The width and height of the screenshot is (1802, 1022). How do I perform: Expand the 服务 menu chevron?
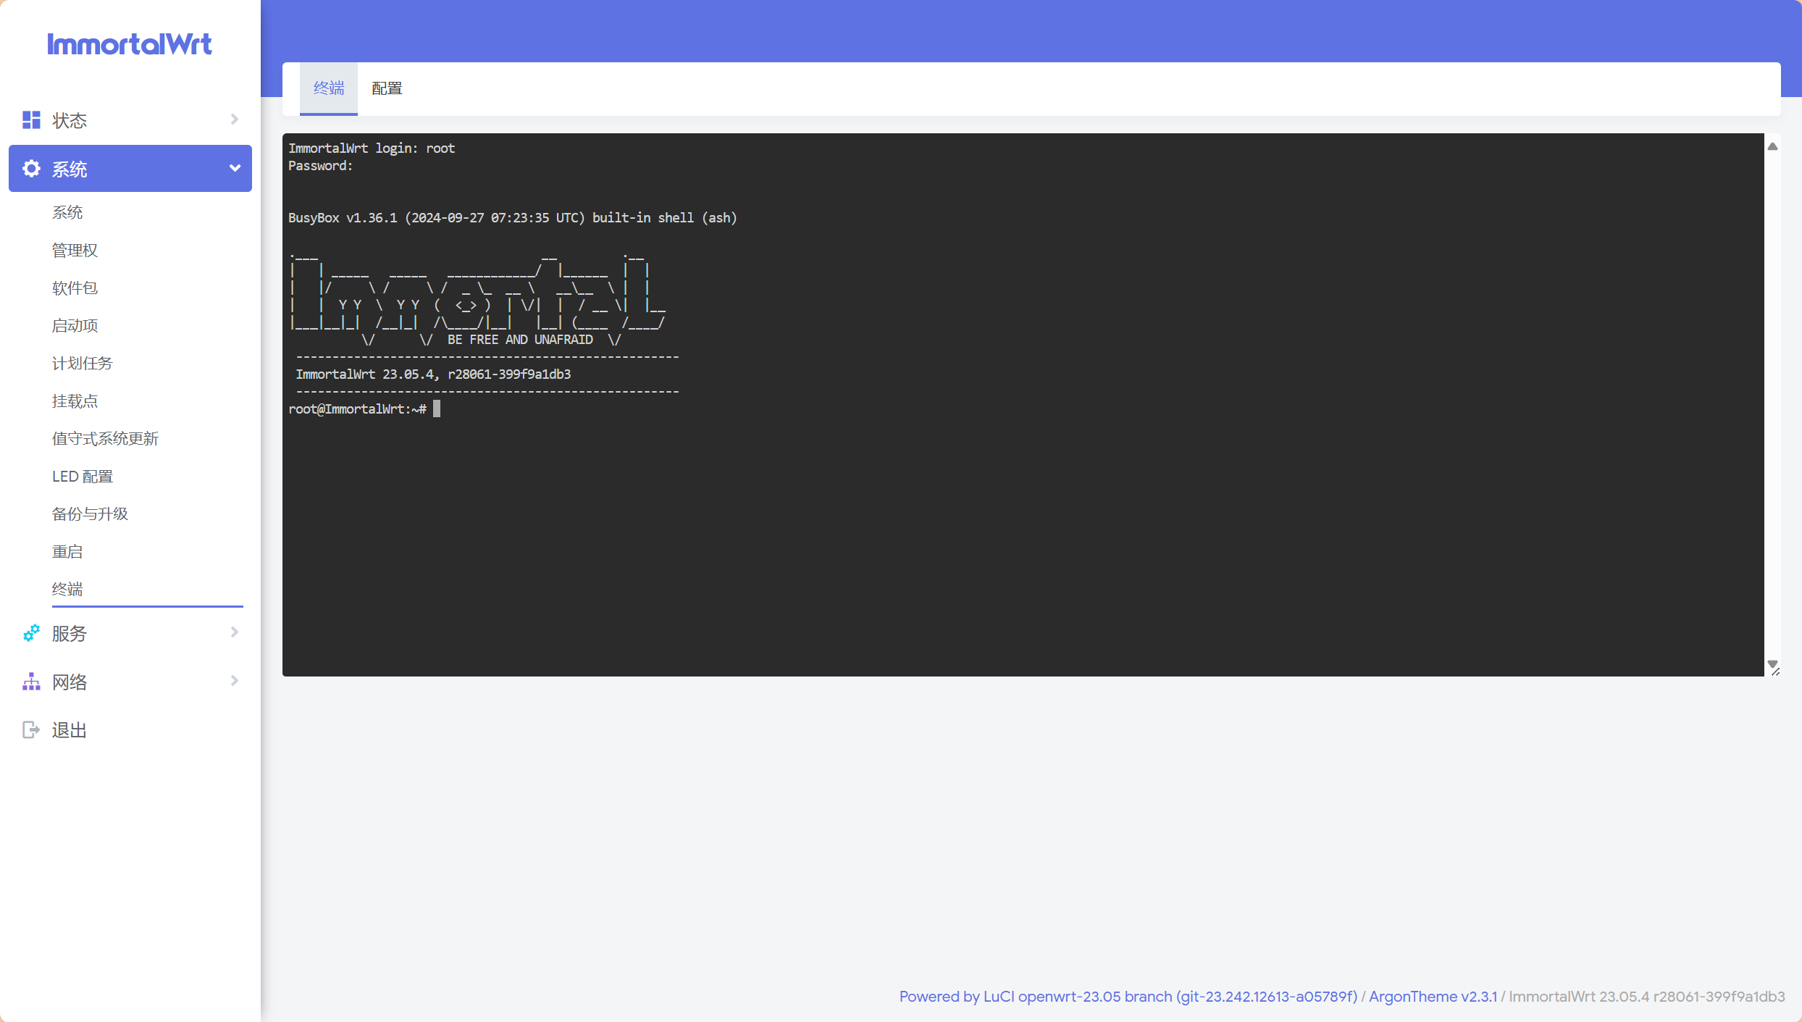(x=234, y=632)
